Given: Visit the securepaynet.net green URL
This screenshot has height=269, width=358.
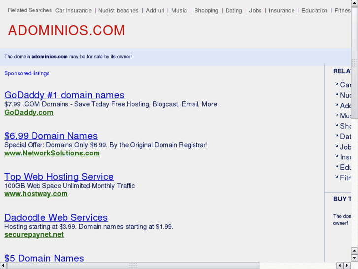Looking at the screenshot, I should click(x=34, y=234).
